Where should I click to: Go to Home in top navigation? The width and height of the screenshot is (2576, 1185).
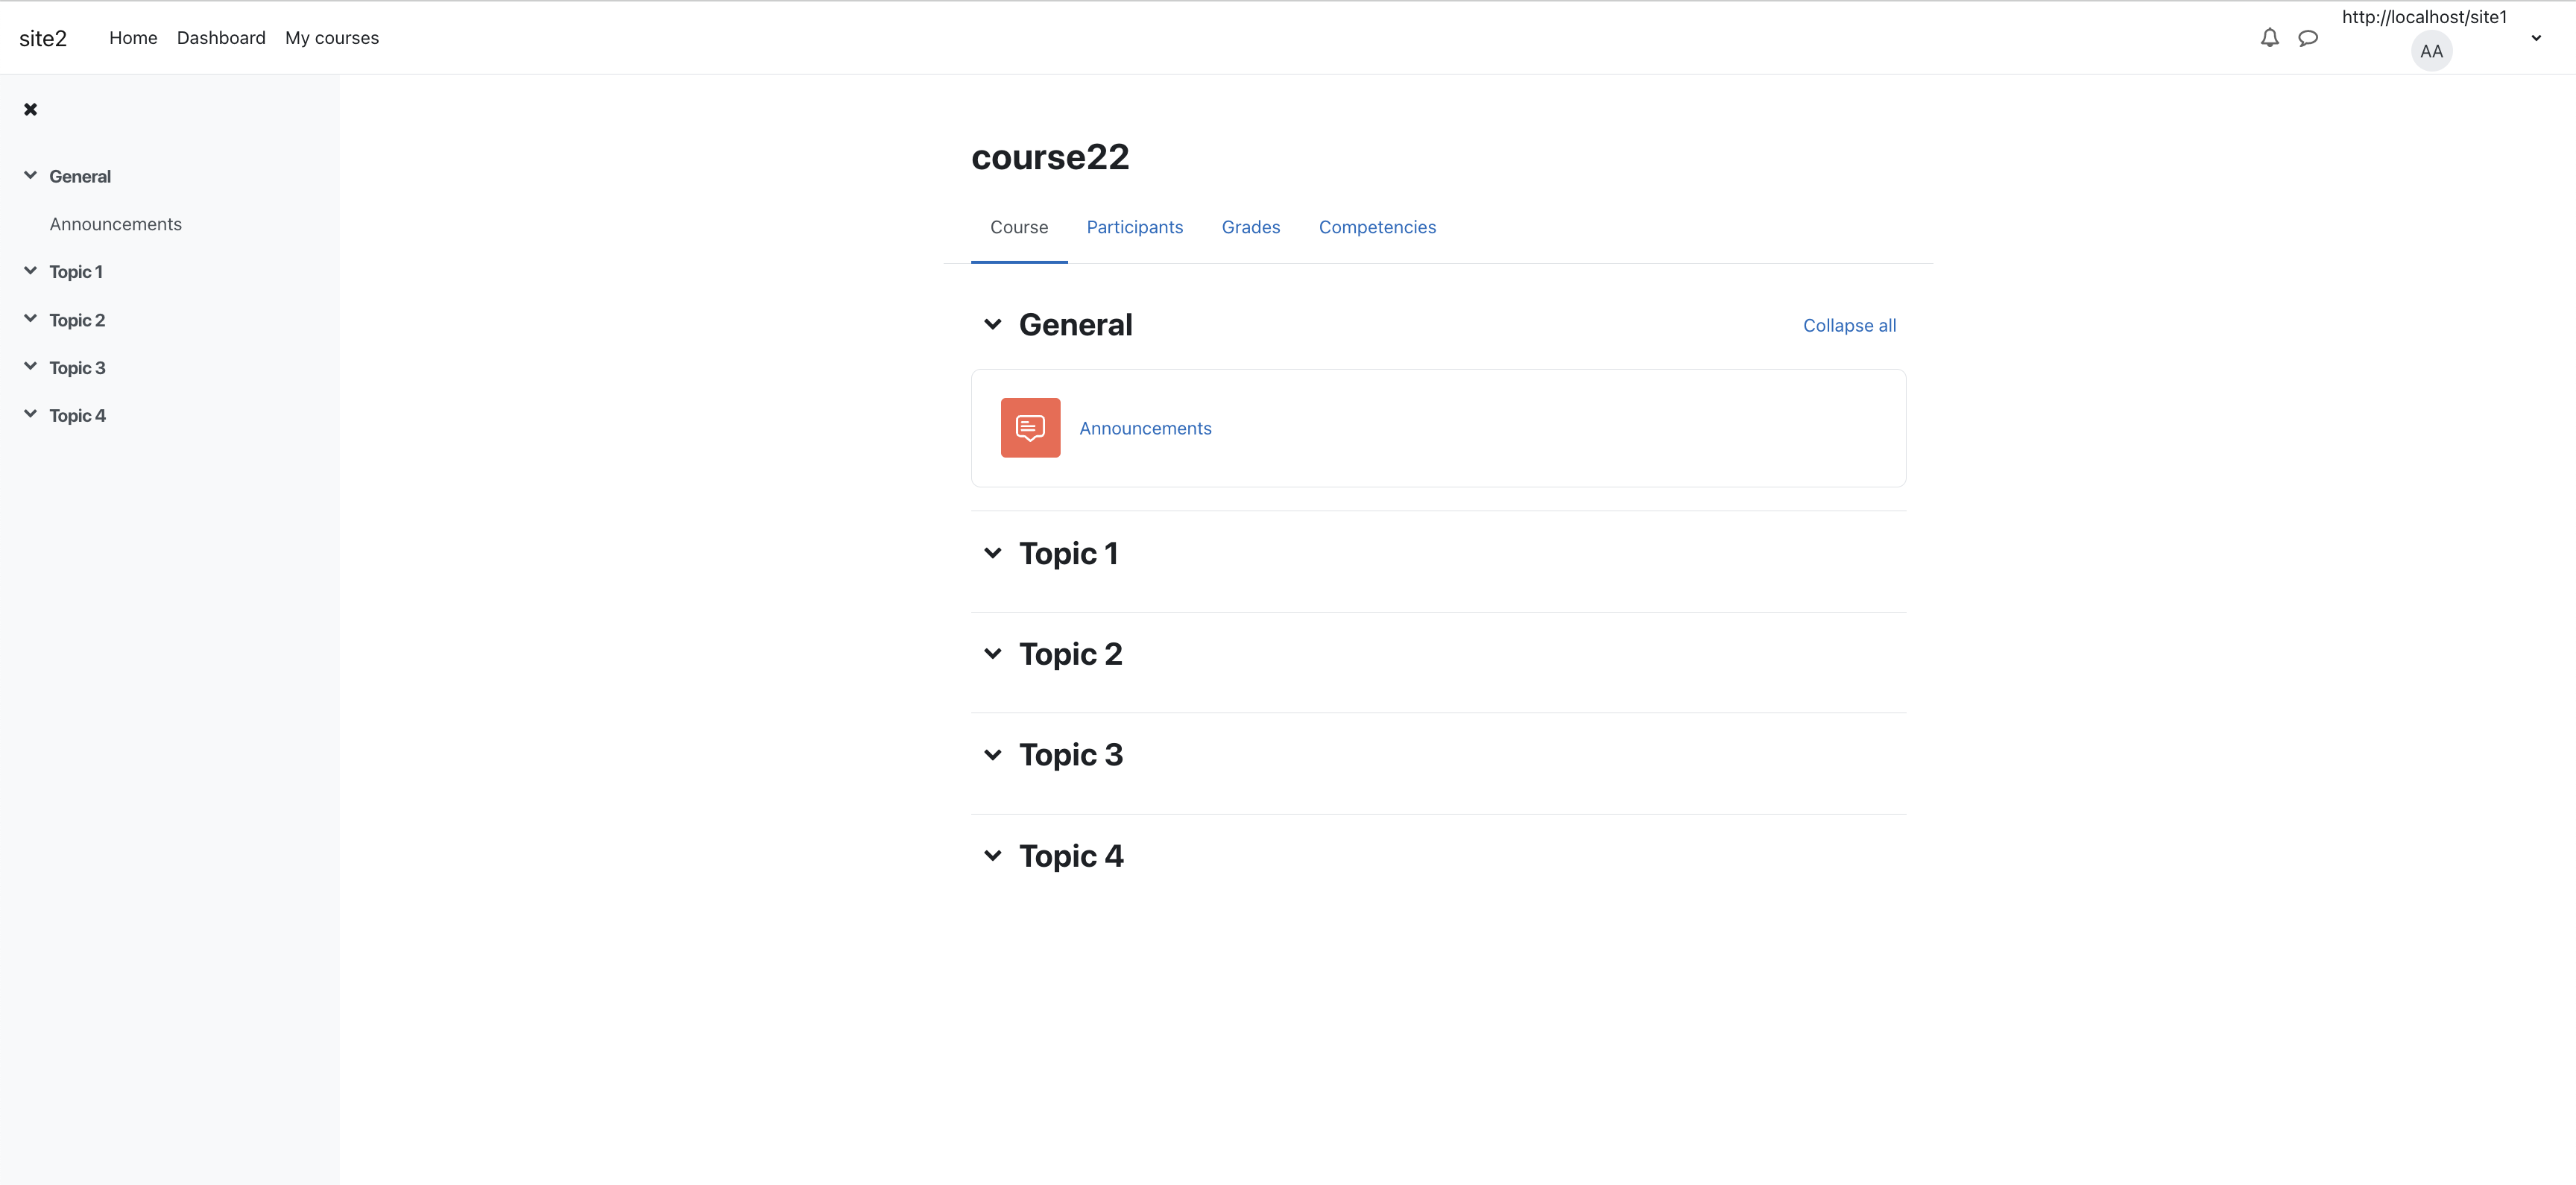click(x=133, y=38)
